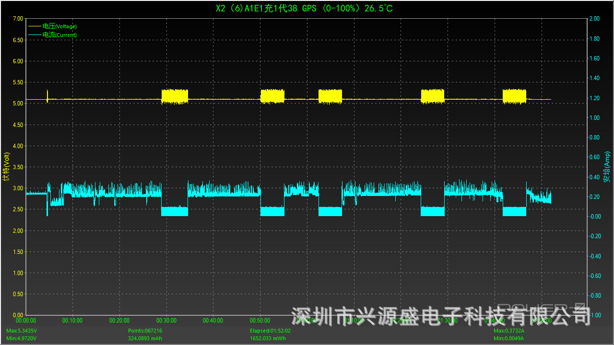Click the Min:0.0049A current readout
This screenshot has height=345, width=614.
pyautogui.click(x=508, y=338)
